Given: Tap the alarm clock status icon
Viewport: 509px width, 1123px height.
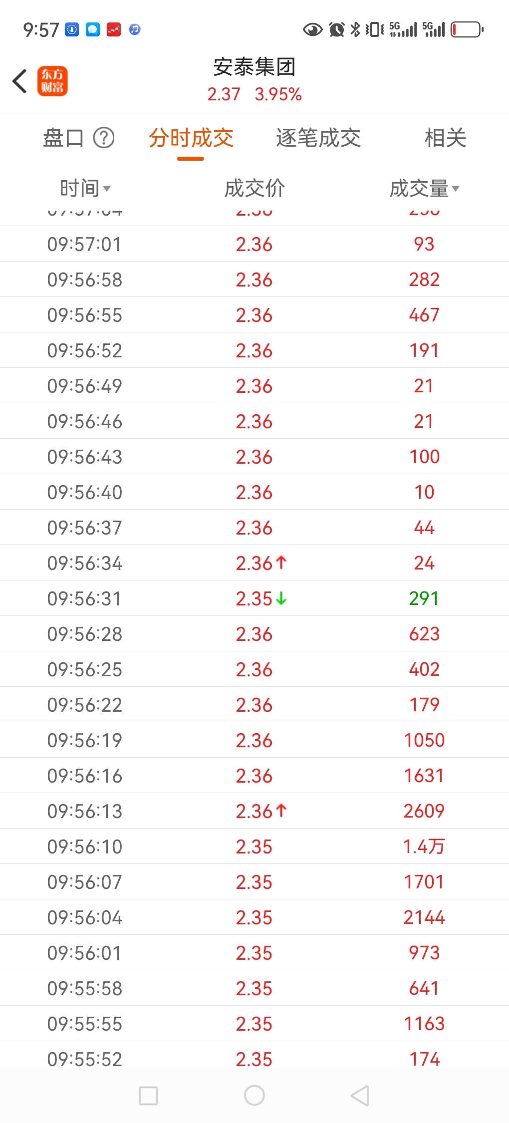Looking at the screenshot, I should (337, 29).
